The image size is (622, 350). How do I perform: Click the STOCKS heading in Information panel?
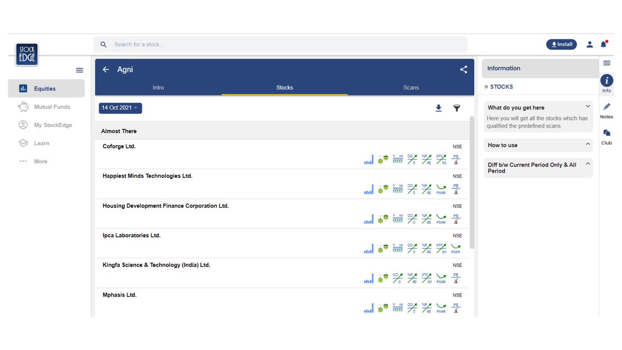(x=501, y=87)
